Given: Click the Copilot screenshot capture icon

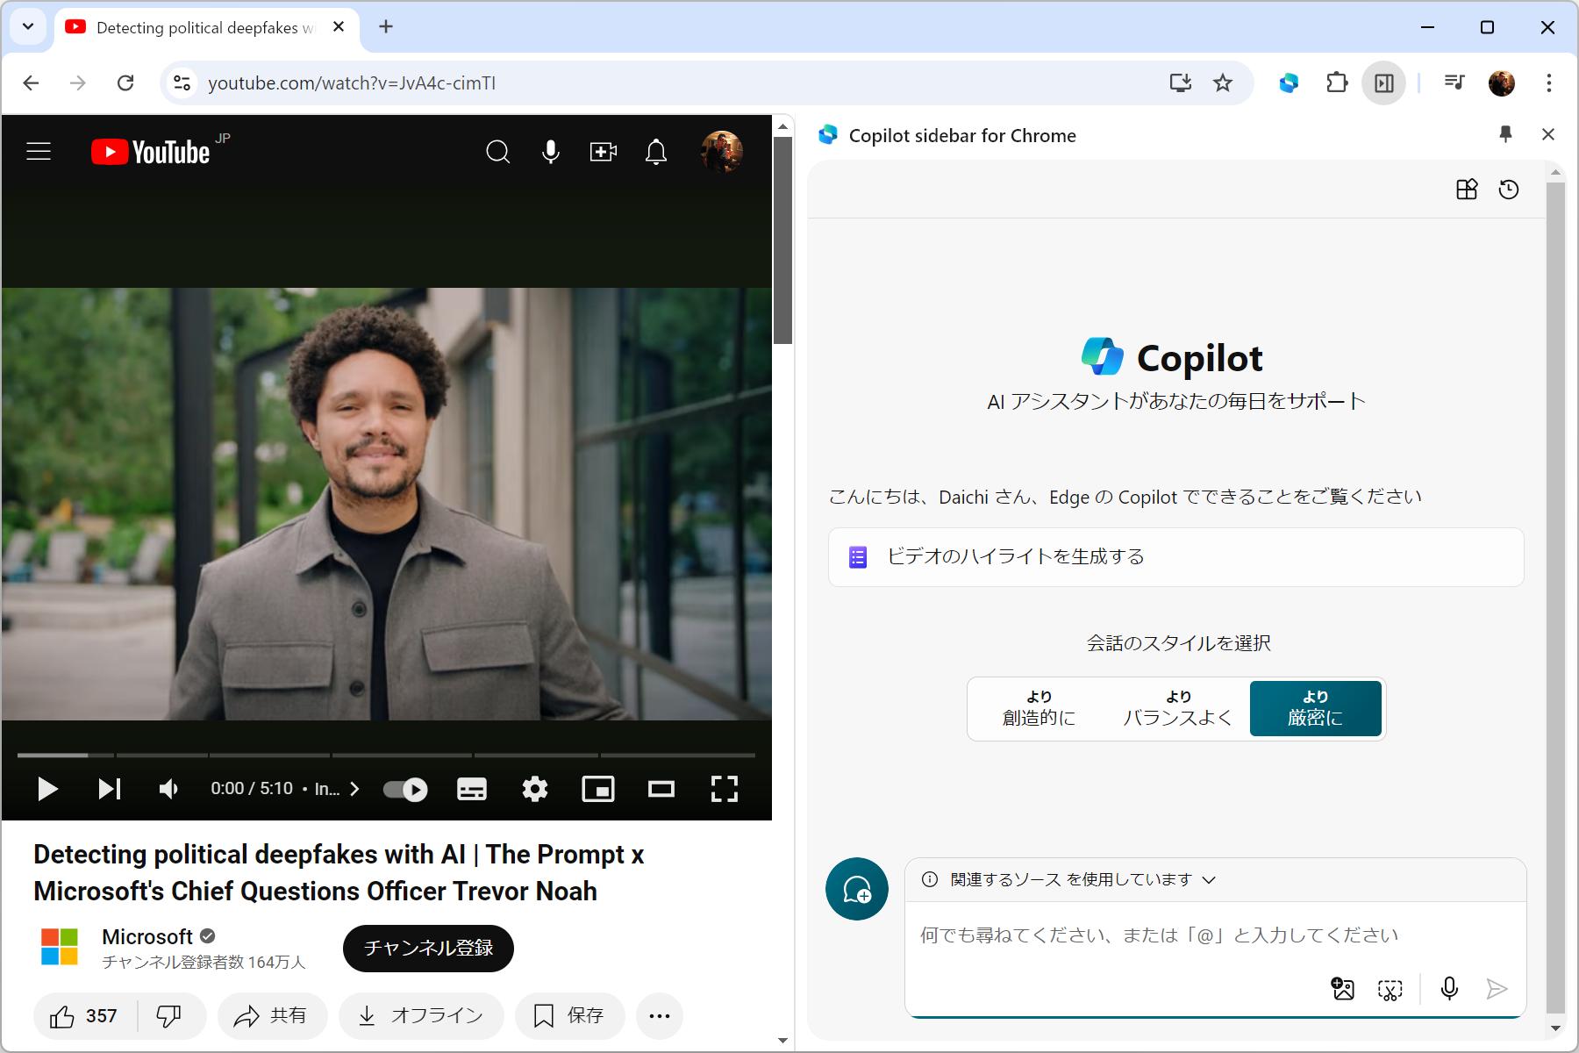Looking at the screenshot, I should click(x=1390, y=990).
